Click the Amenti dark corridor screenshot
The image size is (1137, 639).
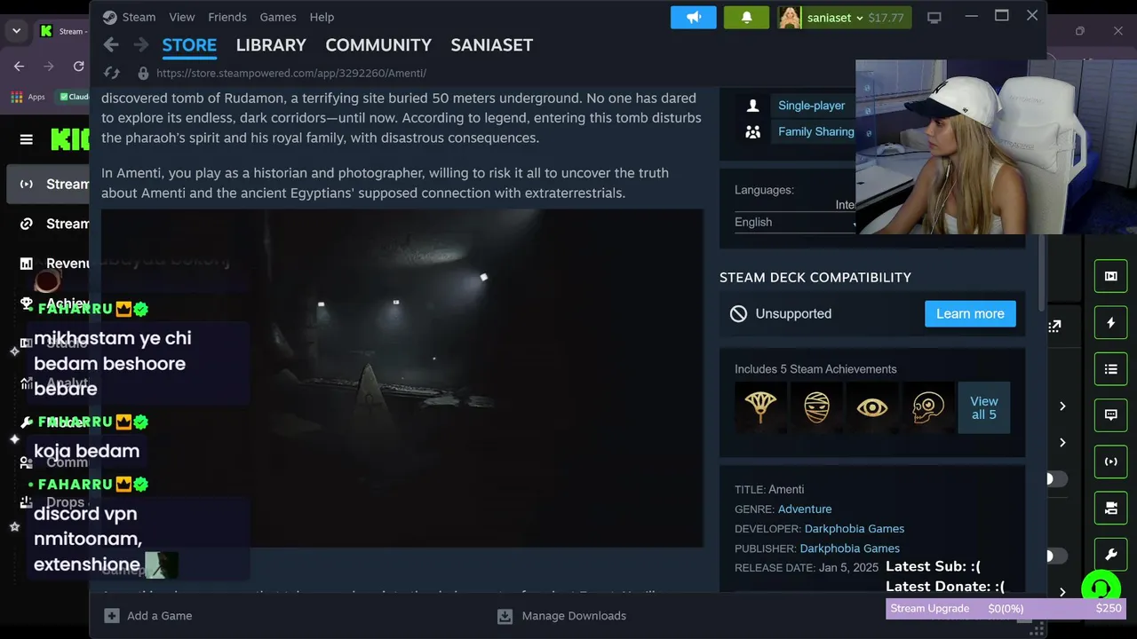tap(402, 378)
